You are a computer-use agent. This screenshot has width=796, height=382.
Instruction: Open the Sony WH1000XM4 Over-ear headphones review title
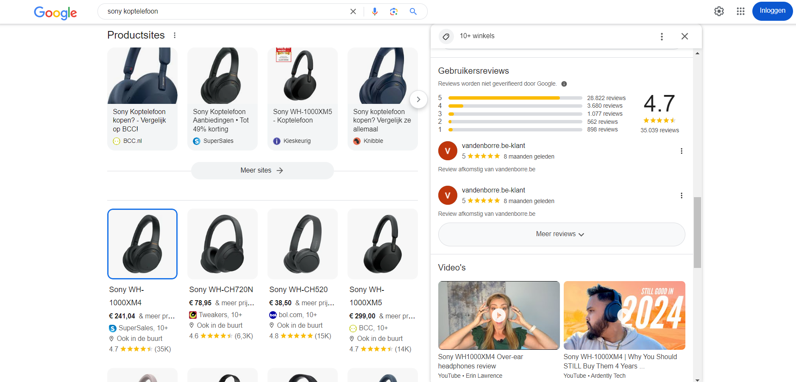pyautogui.click(x=481, y=361)
